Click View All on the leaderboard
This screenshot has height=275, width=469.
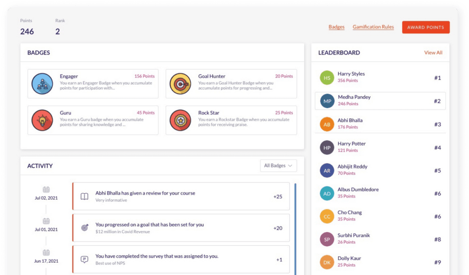coord(433,52)
